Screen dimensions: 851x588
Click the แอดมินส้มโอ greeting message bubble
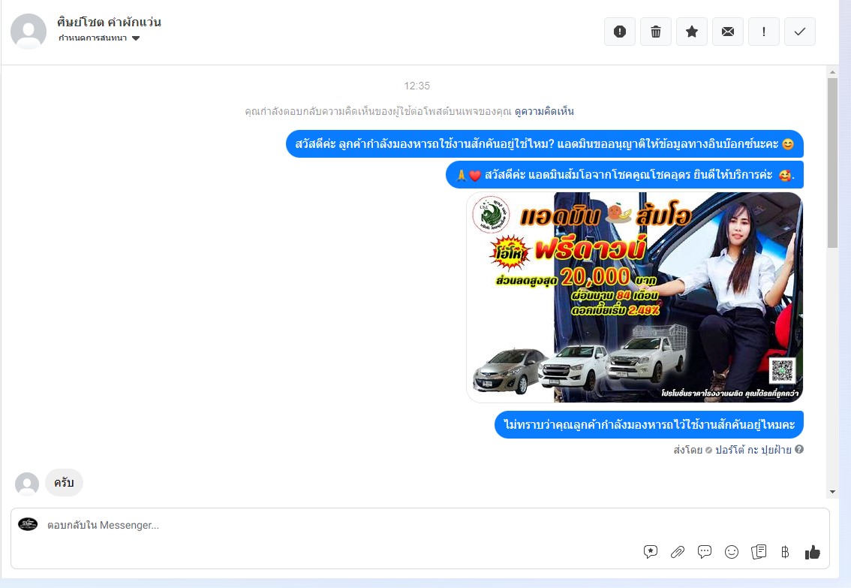[624, 175]
